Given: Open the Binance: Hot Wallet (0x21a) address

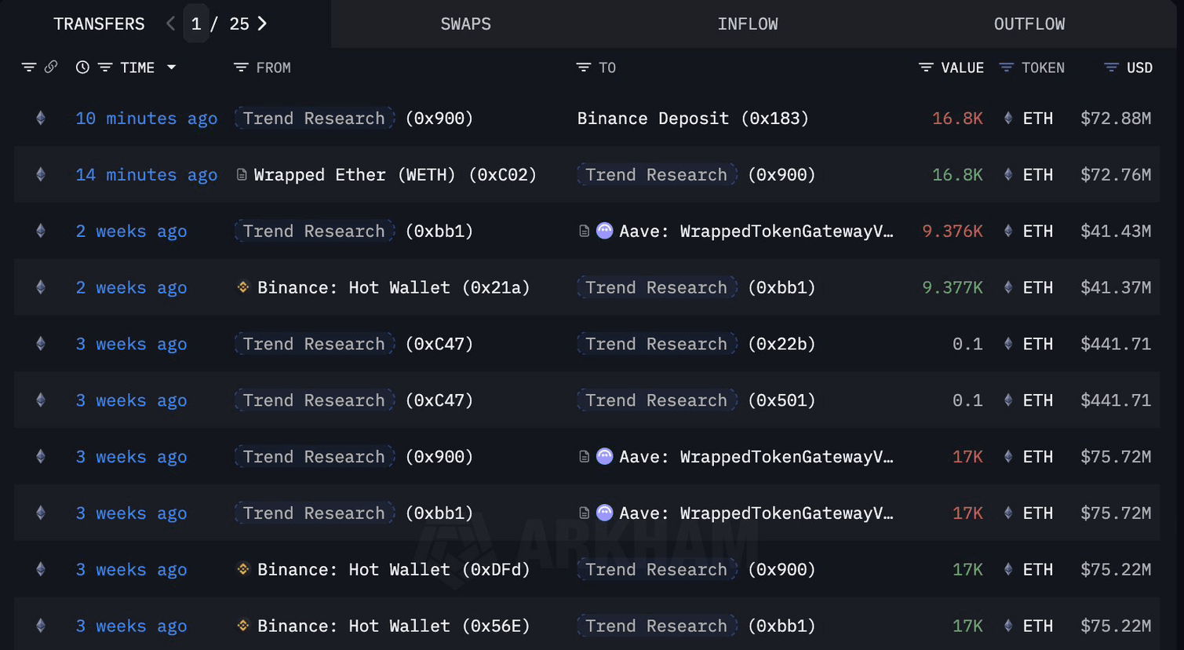Looking at the screenshot, I should (x=394, y=288).
